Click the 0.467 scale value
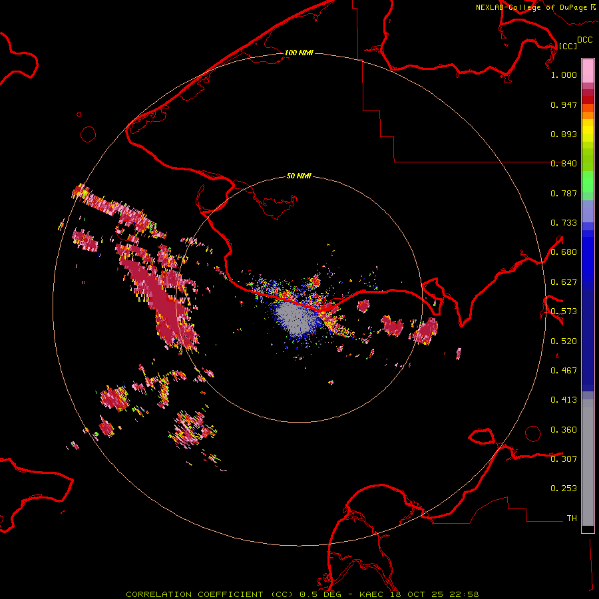Image resolution: width=599 pixels, height=599 pixels. 564,371
